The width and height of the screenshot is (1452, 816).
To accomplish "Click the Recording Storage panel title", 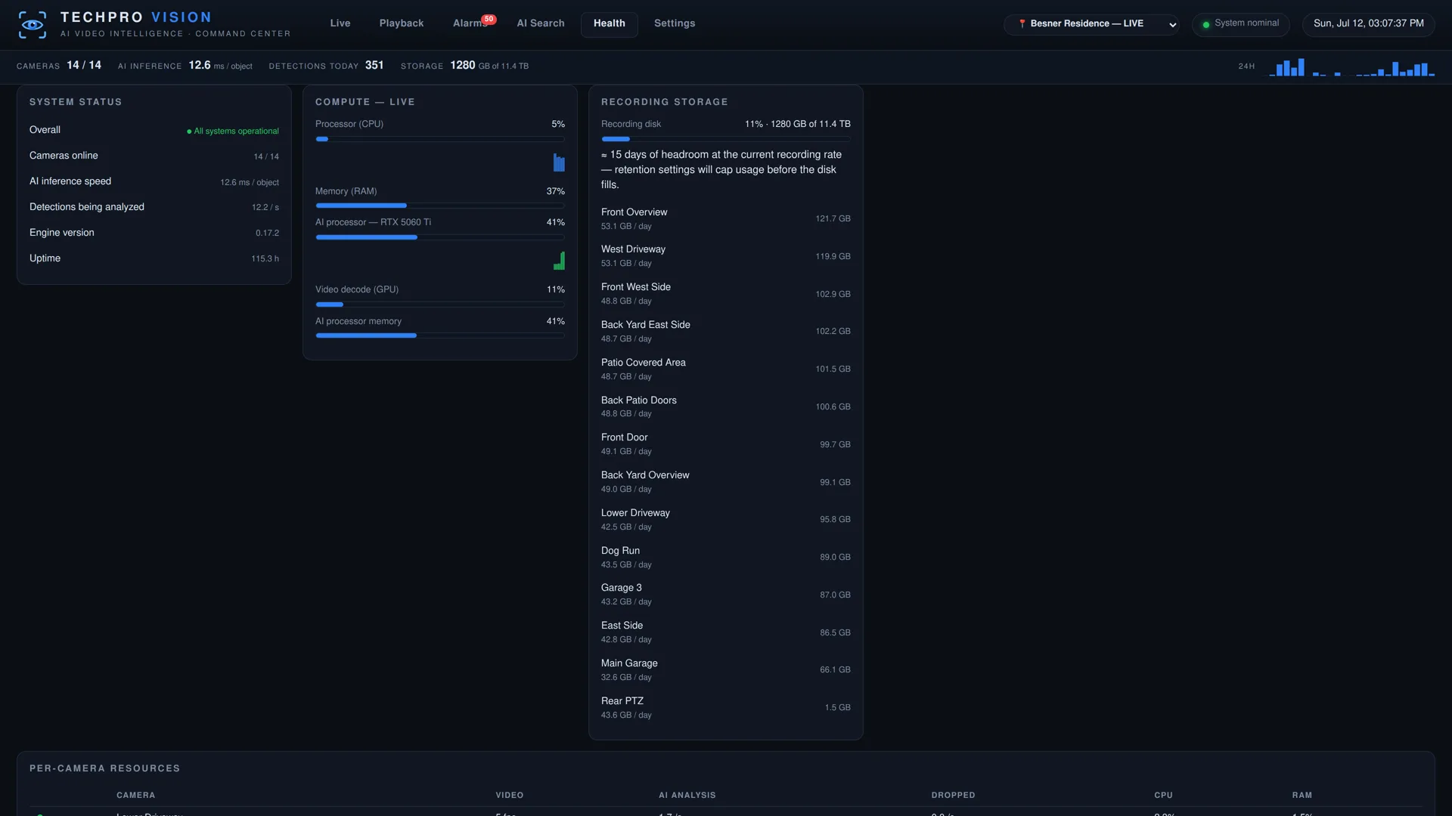I will (x=665, y=102).
